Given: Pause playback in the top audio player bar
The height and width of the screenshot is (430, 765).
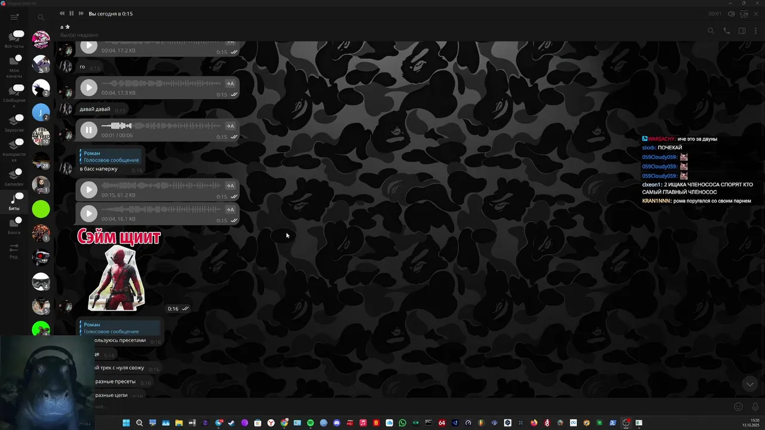Looking at the screenshot, I should pyautogui.click(x=71, y=13).
